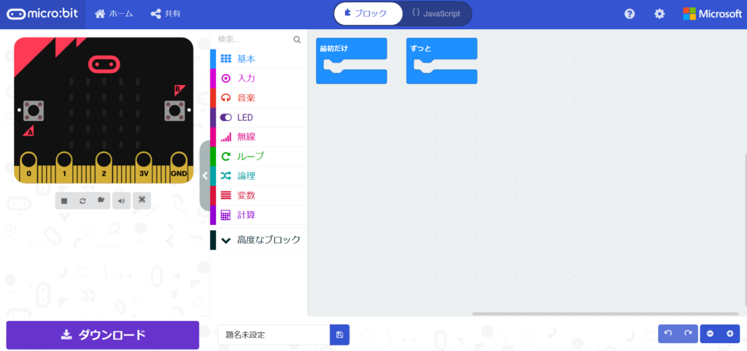Screen dimensions: 747x351
Task: Click the 3V pin on micro:bit
Action: 144,167
